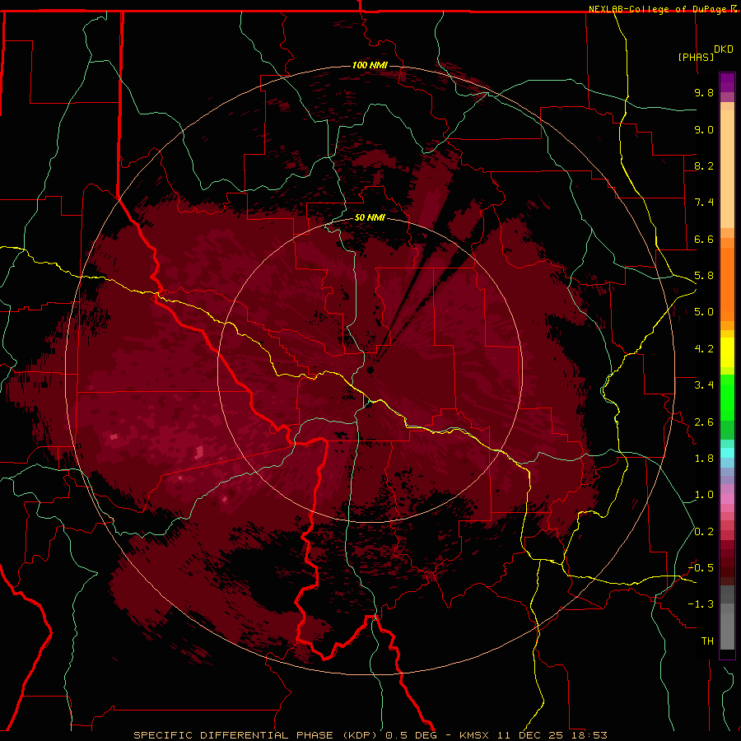Viewport: 741px width, 741px height.
Task: Select the -0.5 scale value
Action: pyautogui.click(x=701, y=568)
